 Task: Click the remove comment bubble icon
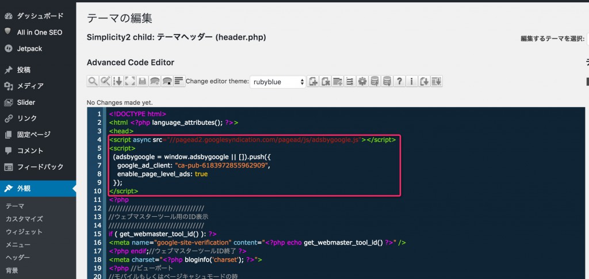[x=167, y=81]
